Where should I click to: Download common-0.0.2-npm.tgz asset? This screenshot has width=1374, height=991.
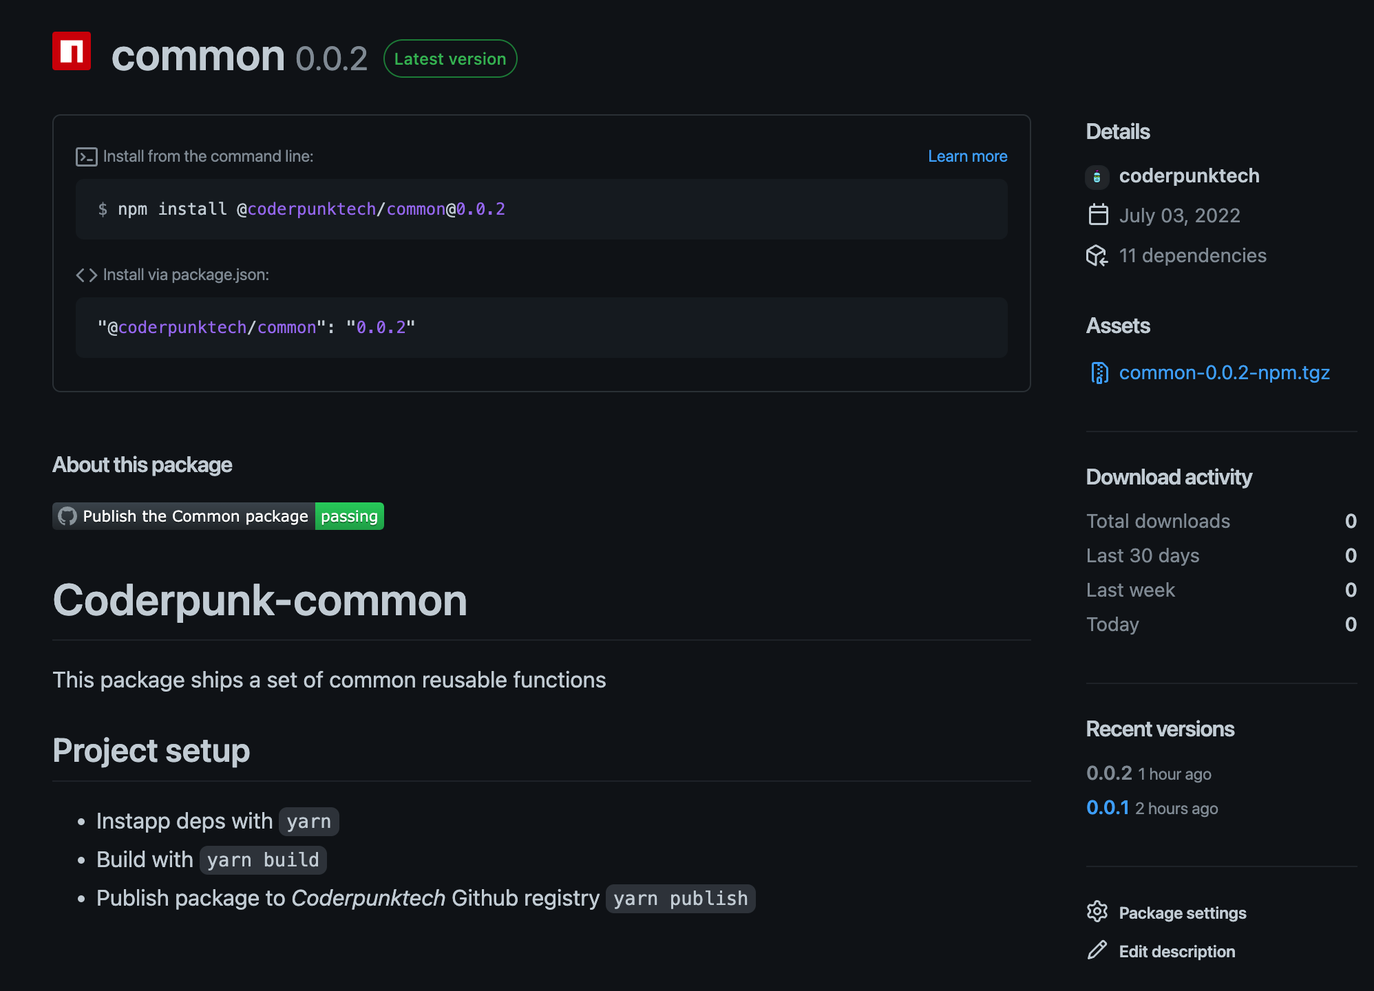[1224, 373]
